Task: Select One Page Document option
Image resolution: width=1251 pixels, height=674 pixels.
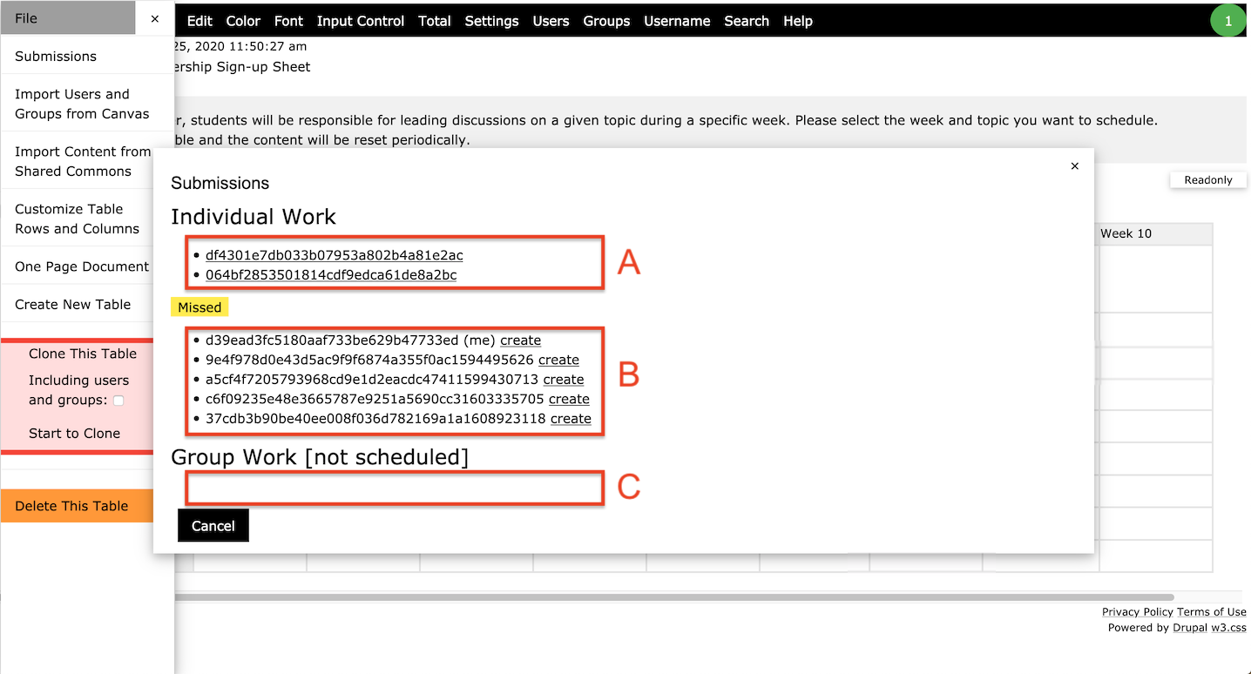Action: click(87, 266)
